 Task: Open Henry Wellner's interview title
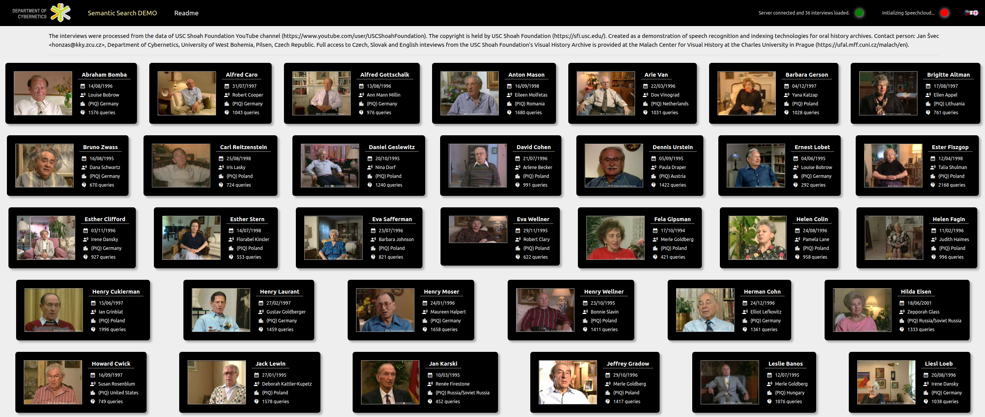tap(604, 292)
